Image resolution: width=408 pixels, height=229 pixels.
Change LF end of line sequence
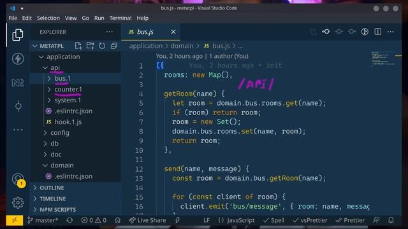coord(207,220)
